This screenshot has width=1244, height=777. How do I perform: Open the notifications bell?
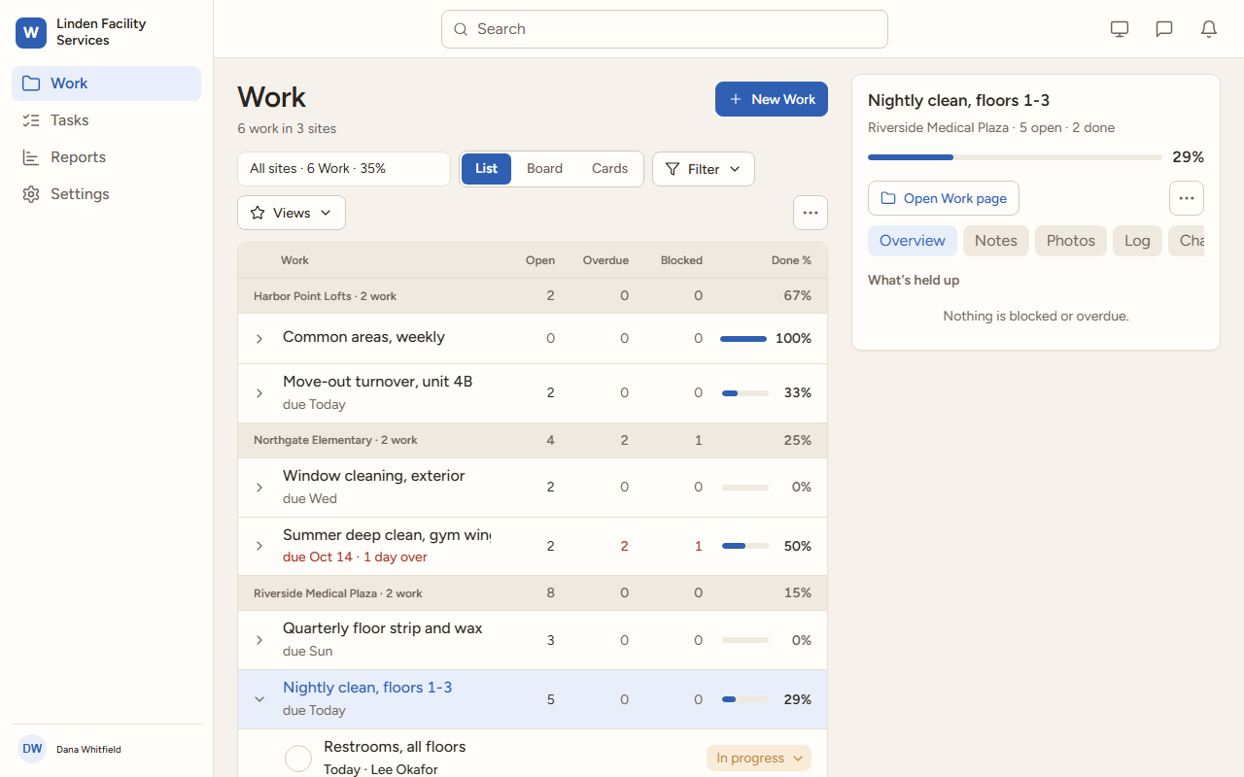[1209, 29]
